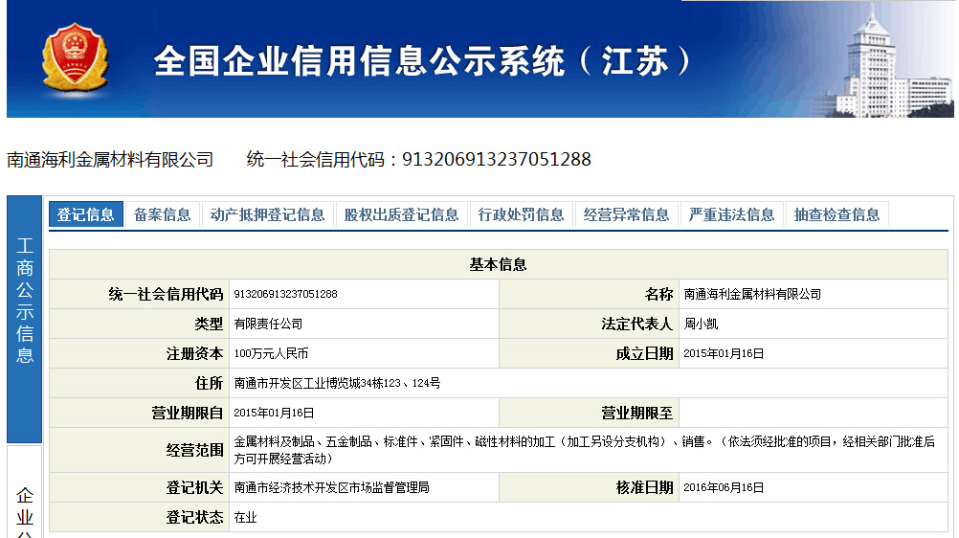View the 行政处罚信息 tab
The height and width of the screenshot is (538, 959).
coord(521,214)
